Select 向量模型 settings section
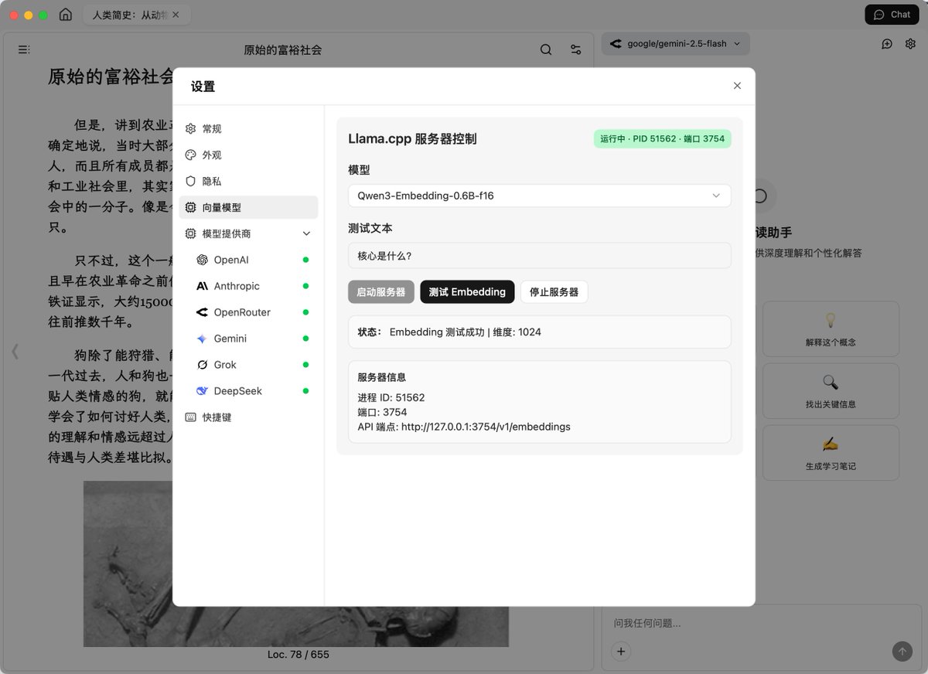 [248, 208]
